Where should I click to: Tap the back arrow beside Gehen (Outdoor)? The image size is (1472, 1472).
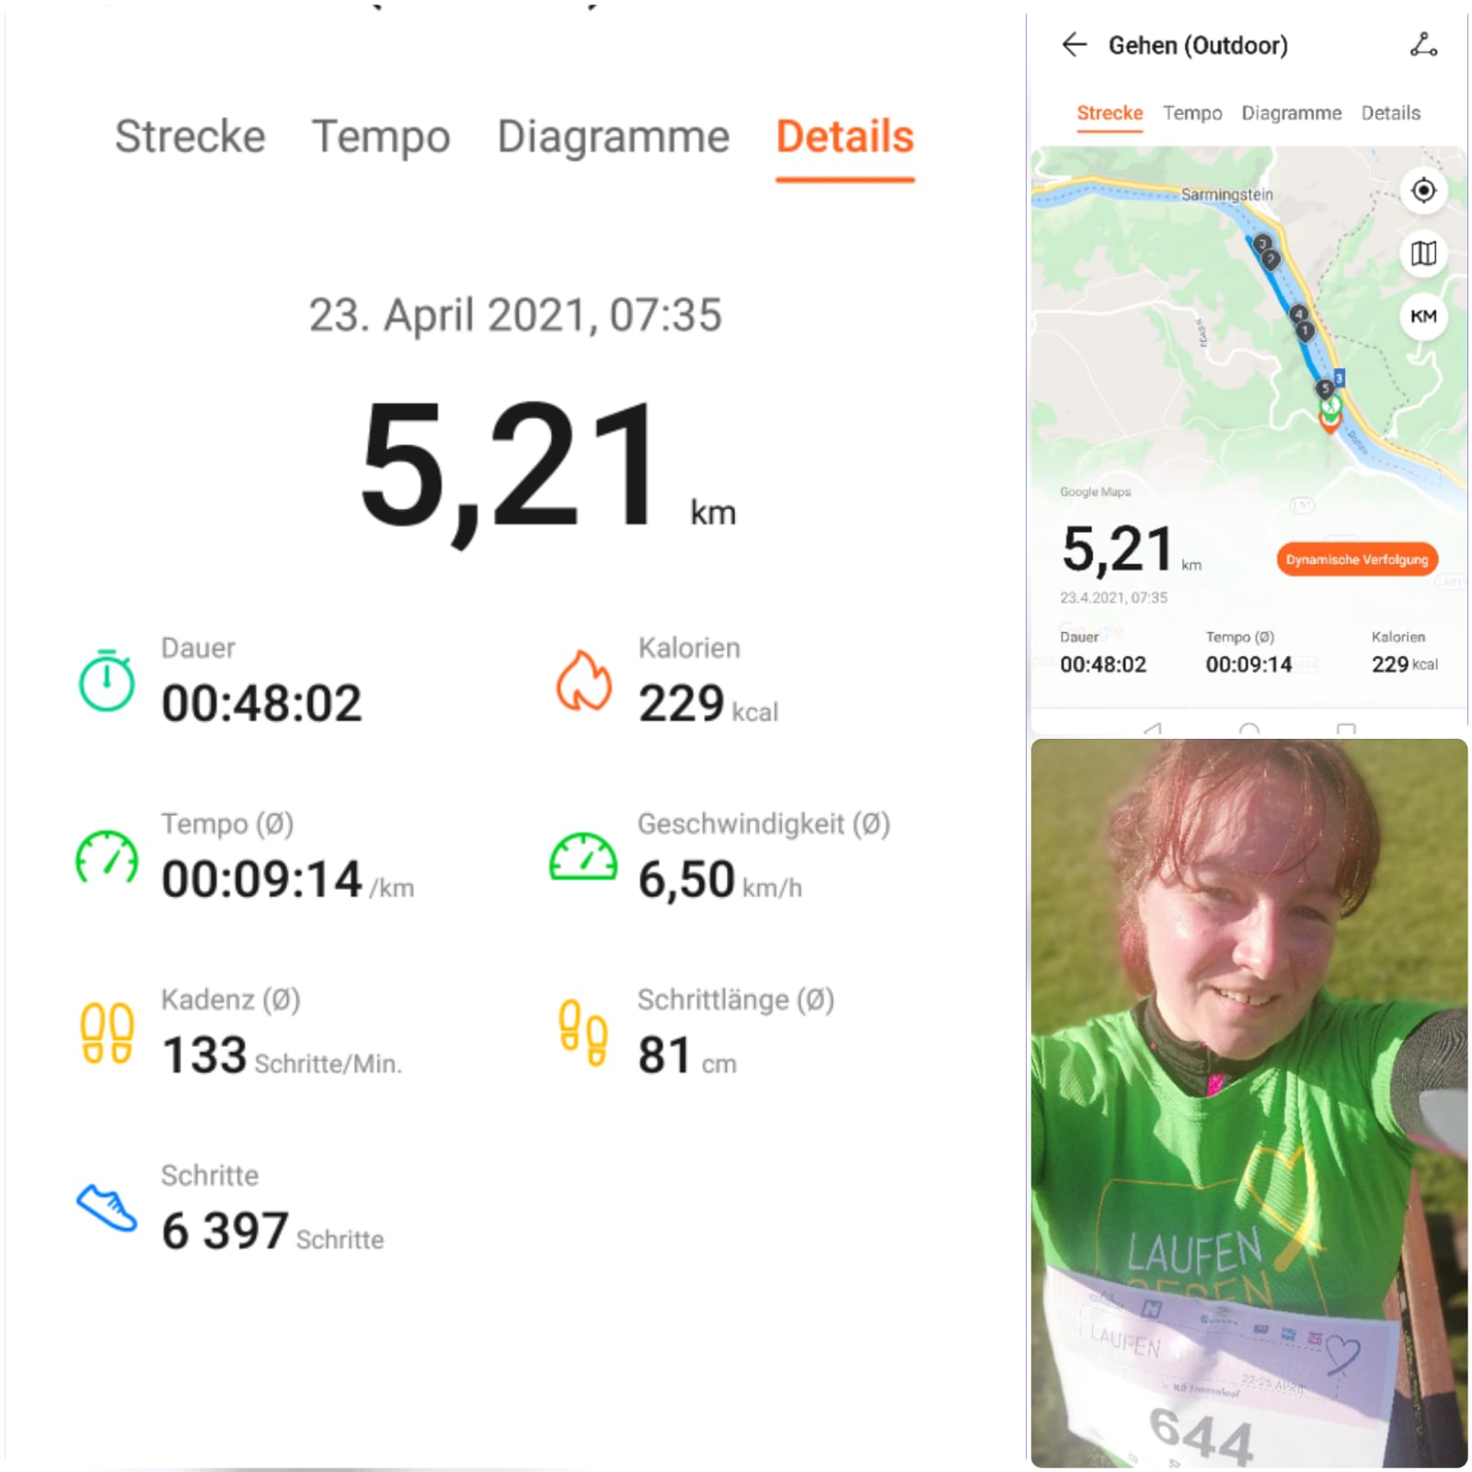[1074, 44]
